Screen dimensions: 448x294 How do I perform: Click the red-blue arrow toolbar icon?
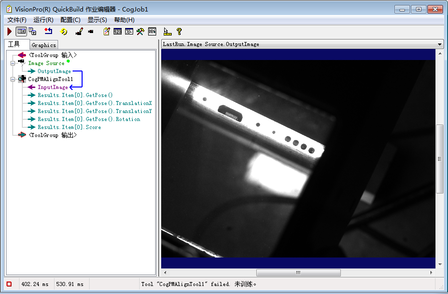pos(48,31)
